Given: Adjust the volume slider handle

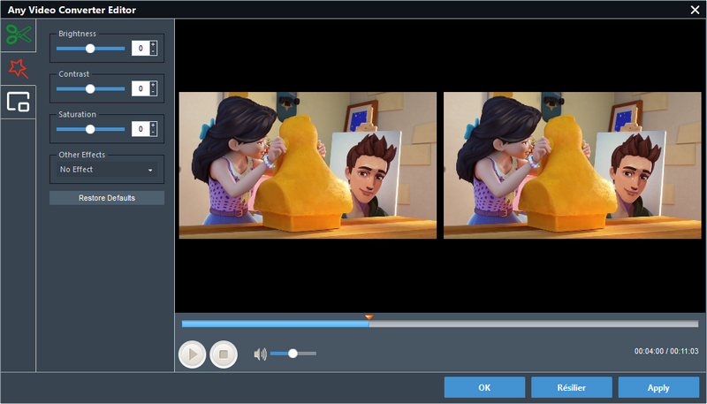Looking at the screenshot, I should click(x=293, y=354).
